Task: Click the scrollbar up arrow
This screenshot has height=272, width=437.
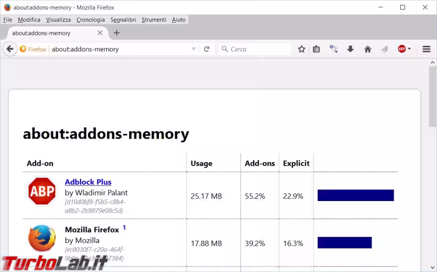Action: (432, 62)
